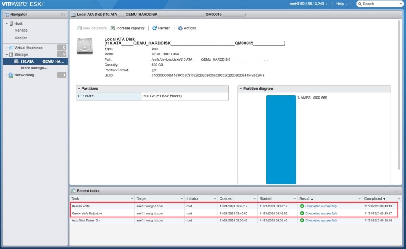The width and height of the screenshot is (406, 249).
Task: Click the Actions button label
Action: (190, 28)
